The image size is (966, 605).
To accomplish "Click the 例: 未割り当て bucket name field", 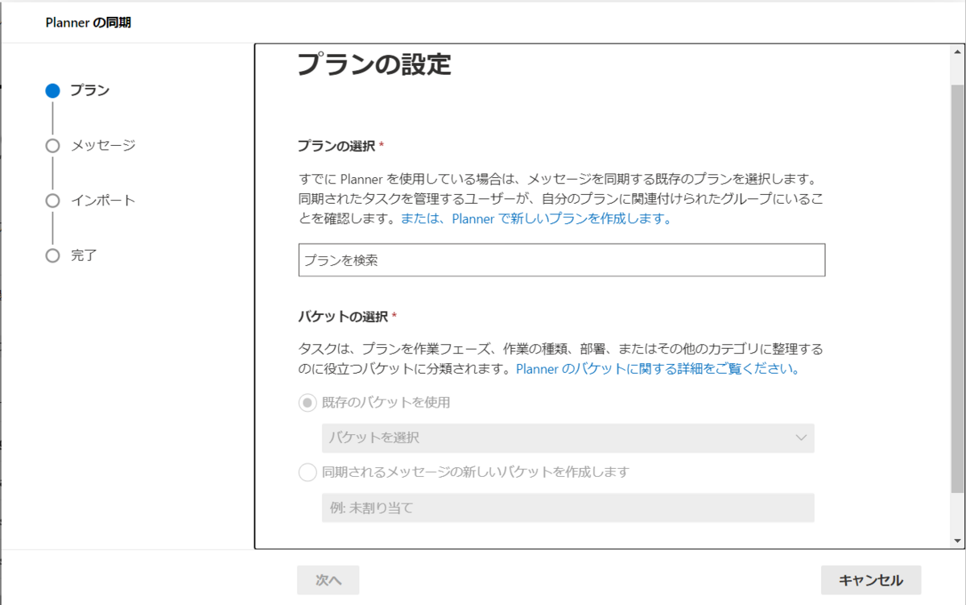I will click(568, 508).
